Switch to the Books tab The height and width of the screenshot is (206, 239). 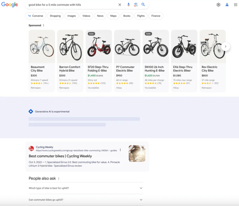tap(127, 16)
